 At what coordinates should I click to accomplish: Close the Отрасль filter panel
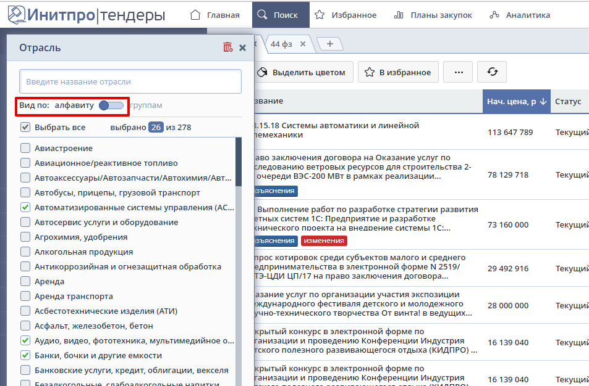242,47
